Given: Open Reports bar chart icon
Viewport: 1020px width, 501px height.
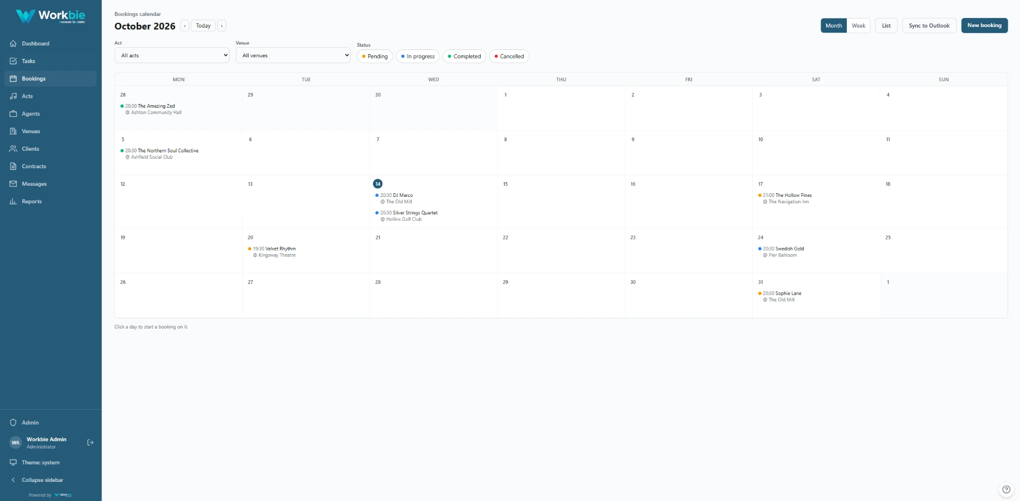Looking at the screenshot, I should click(13, 201).
